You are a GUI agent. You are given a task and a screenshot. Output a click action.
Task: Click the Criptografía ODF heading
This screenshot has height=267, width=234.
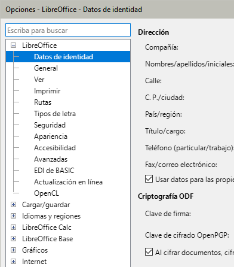point(165,196)
